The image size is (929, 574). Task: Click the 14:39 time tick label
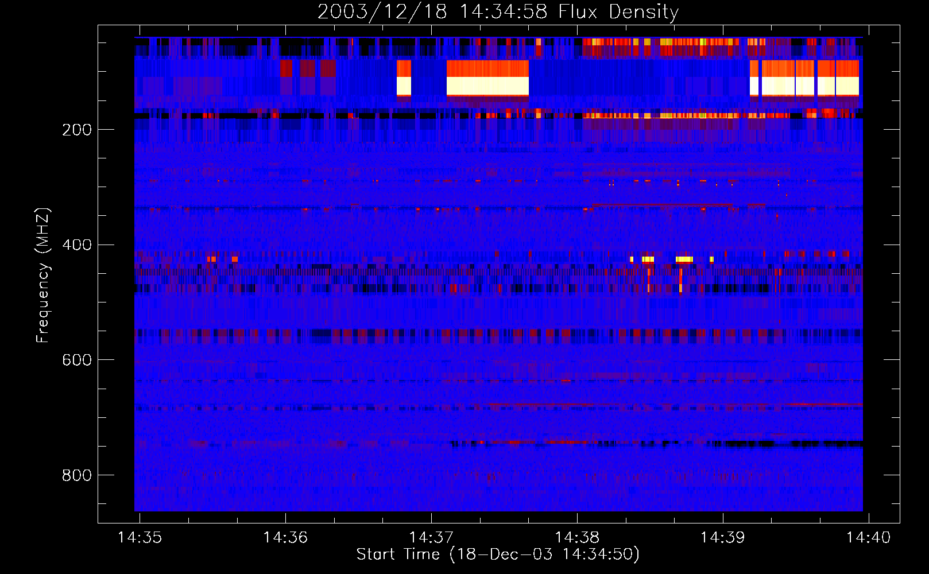click(x=723, y=537)
